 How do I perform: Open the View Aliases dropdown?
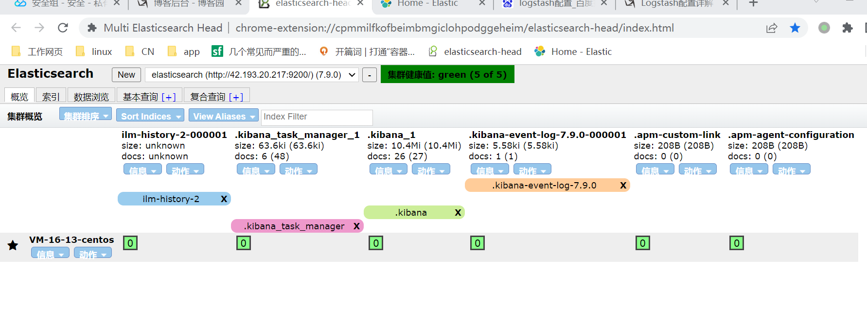224,116
